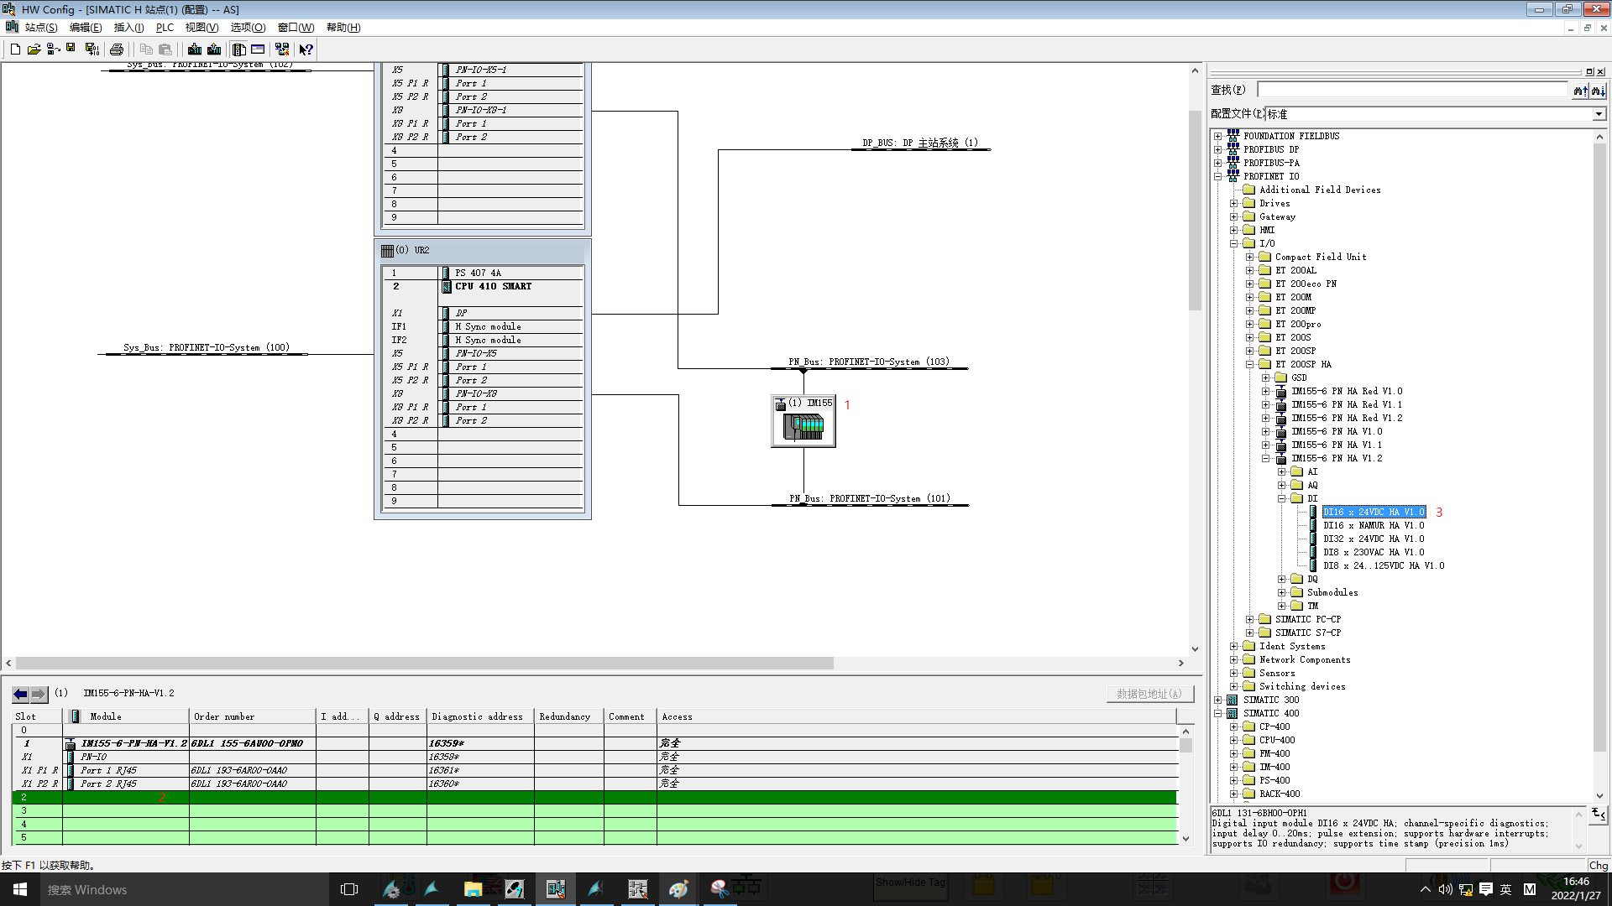This screenshot has height=906, width=1612.
Task: Click the Configure Network icon
Action: point(282,49)
